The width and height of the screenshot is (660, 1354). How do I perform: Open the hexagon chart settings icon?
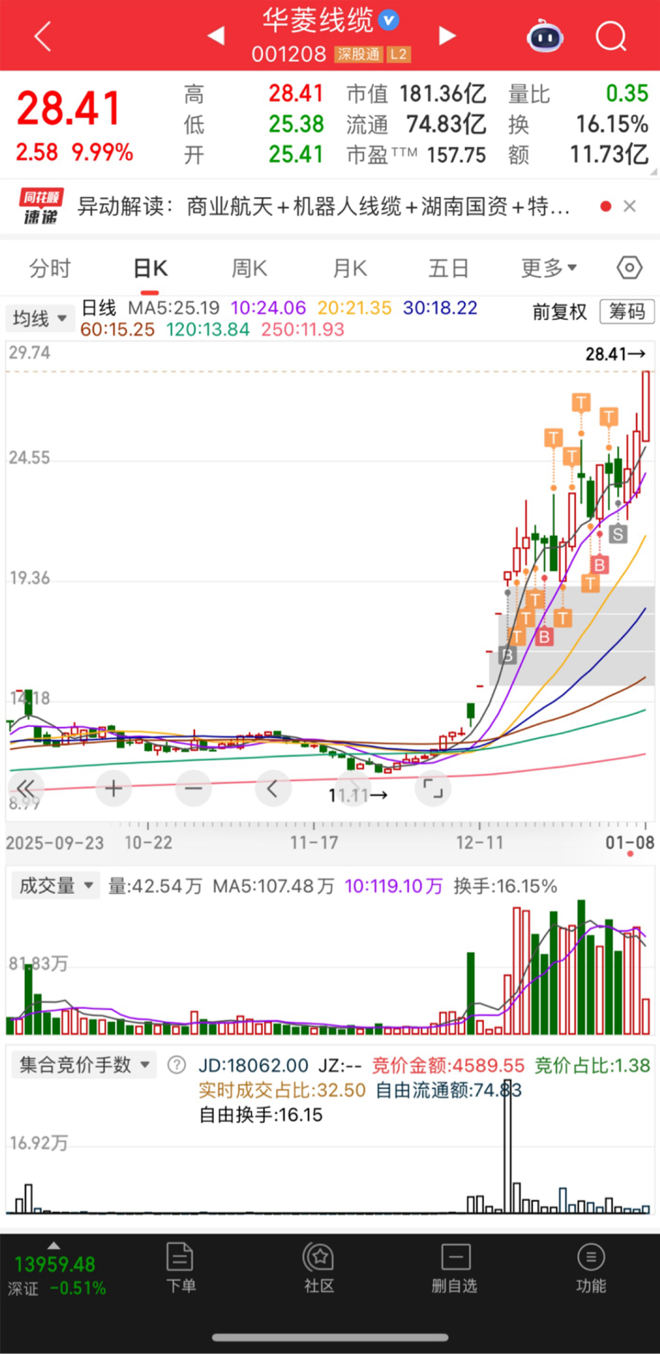click(x=630, y=268)
